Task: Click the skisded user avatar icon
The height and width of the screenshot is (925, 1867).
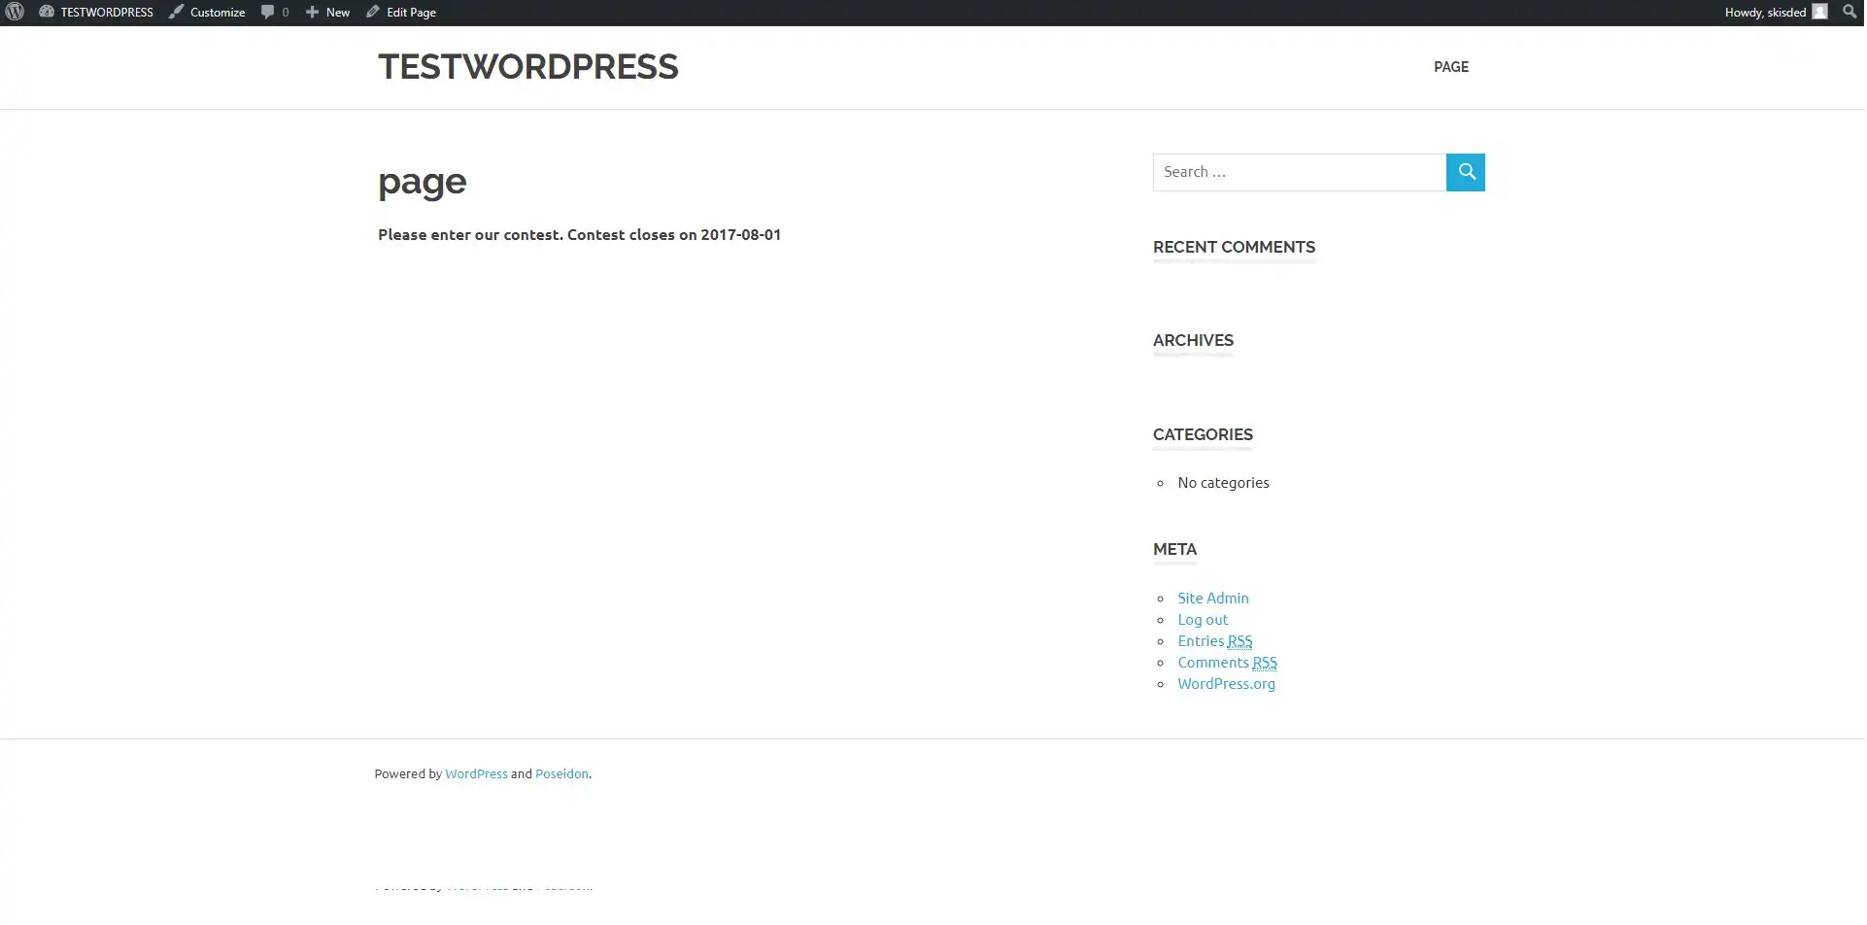Action: (1818, 12)
